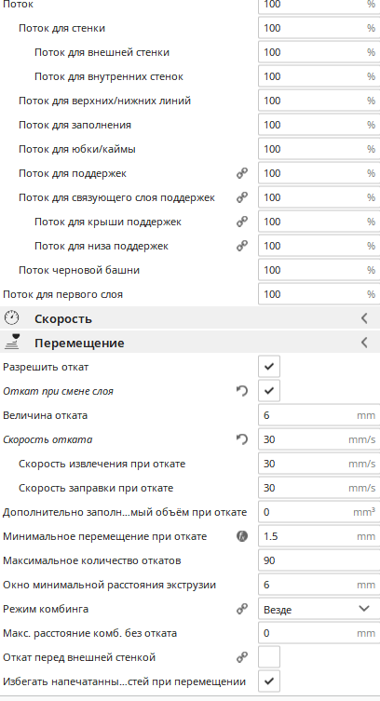The height and width of the screenshot is (701, 380).
Task: Edit Поток для крыши поддержек value field
Action: 319,222
